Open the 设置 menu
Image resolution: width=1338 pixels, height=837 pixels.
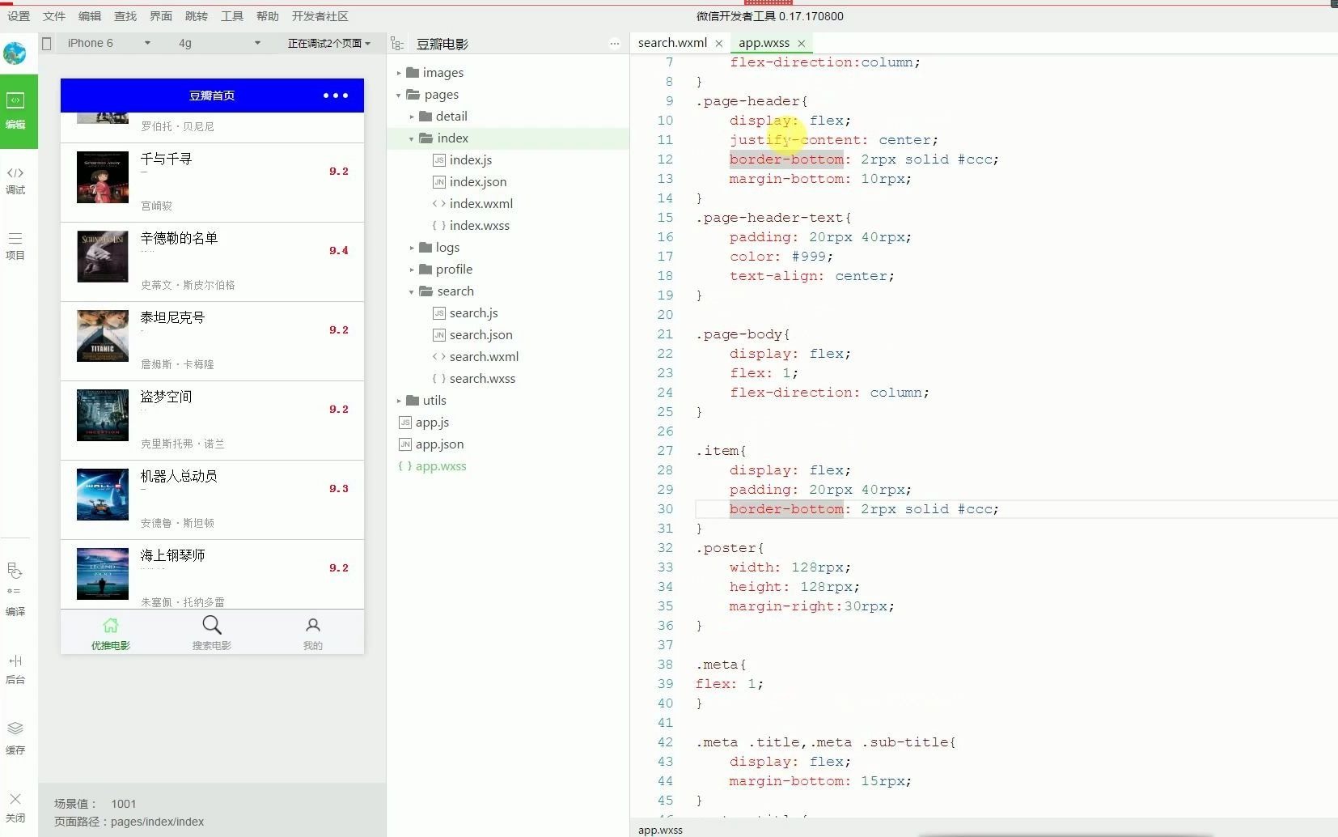click(x=19, y=16)
